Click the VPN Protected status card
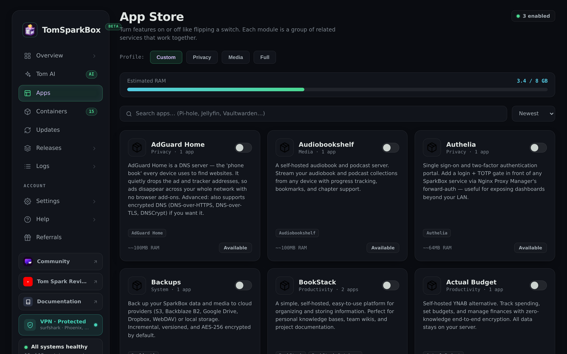 (61, 325)
